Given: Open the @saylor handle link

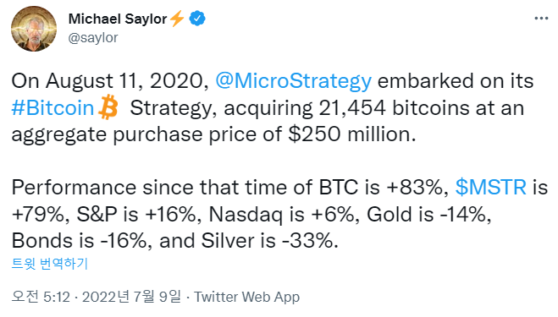Looking at the screenshot, I should click(93, 38).
